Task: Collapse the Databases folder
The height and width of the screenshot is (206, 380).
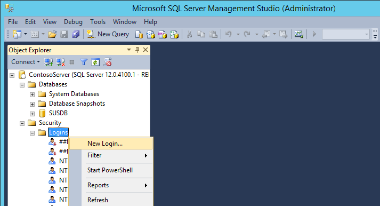Action: point(22,85)
